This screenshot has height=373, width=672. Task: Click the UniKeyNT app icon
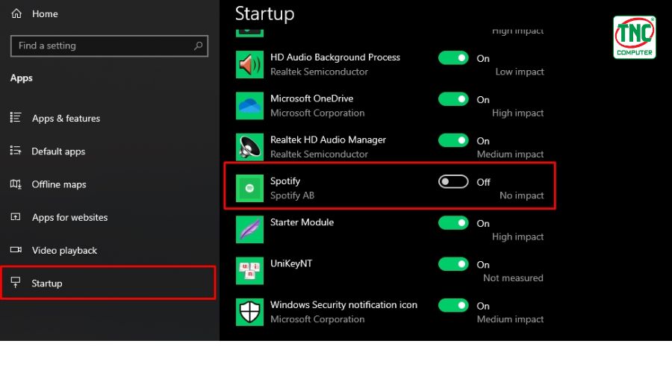[x=249, y=271]
